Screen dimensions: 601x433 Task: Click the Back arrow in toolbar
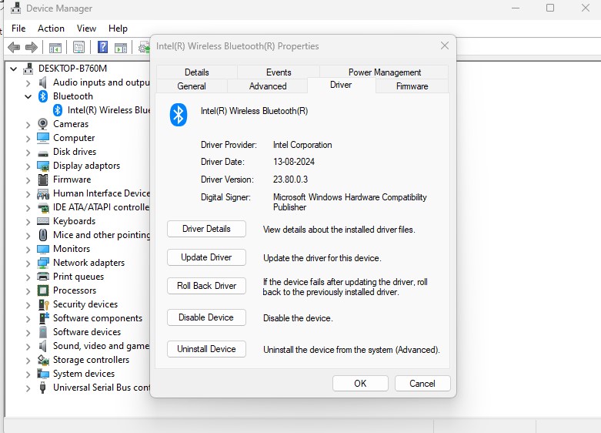coord(13,48)
